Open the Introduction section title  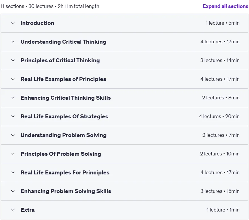coord(37,23)
